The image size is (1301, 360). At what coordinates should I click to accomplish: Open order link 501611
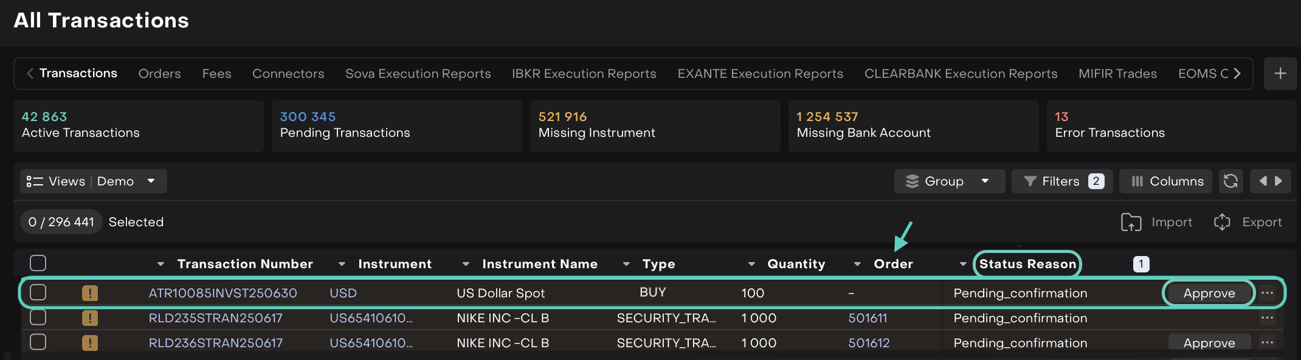pos(868,318)
